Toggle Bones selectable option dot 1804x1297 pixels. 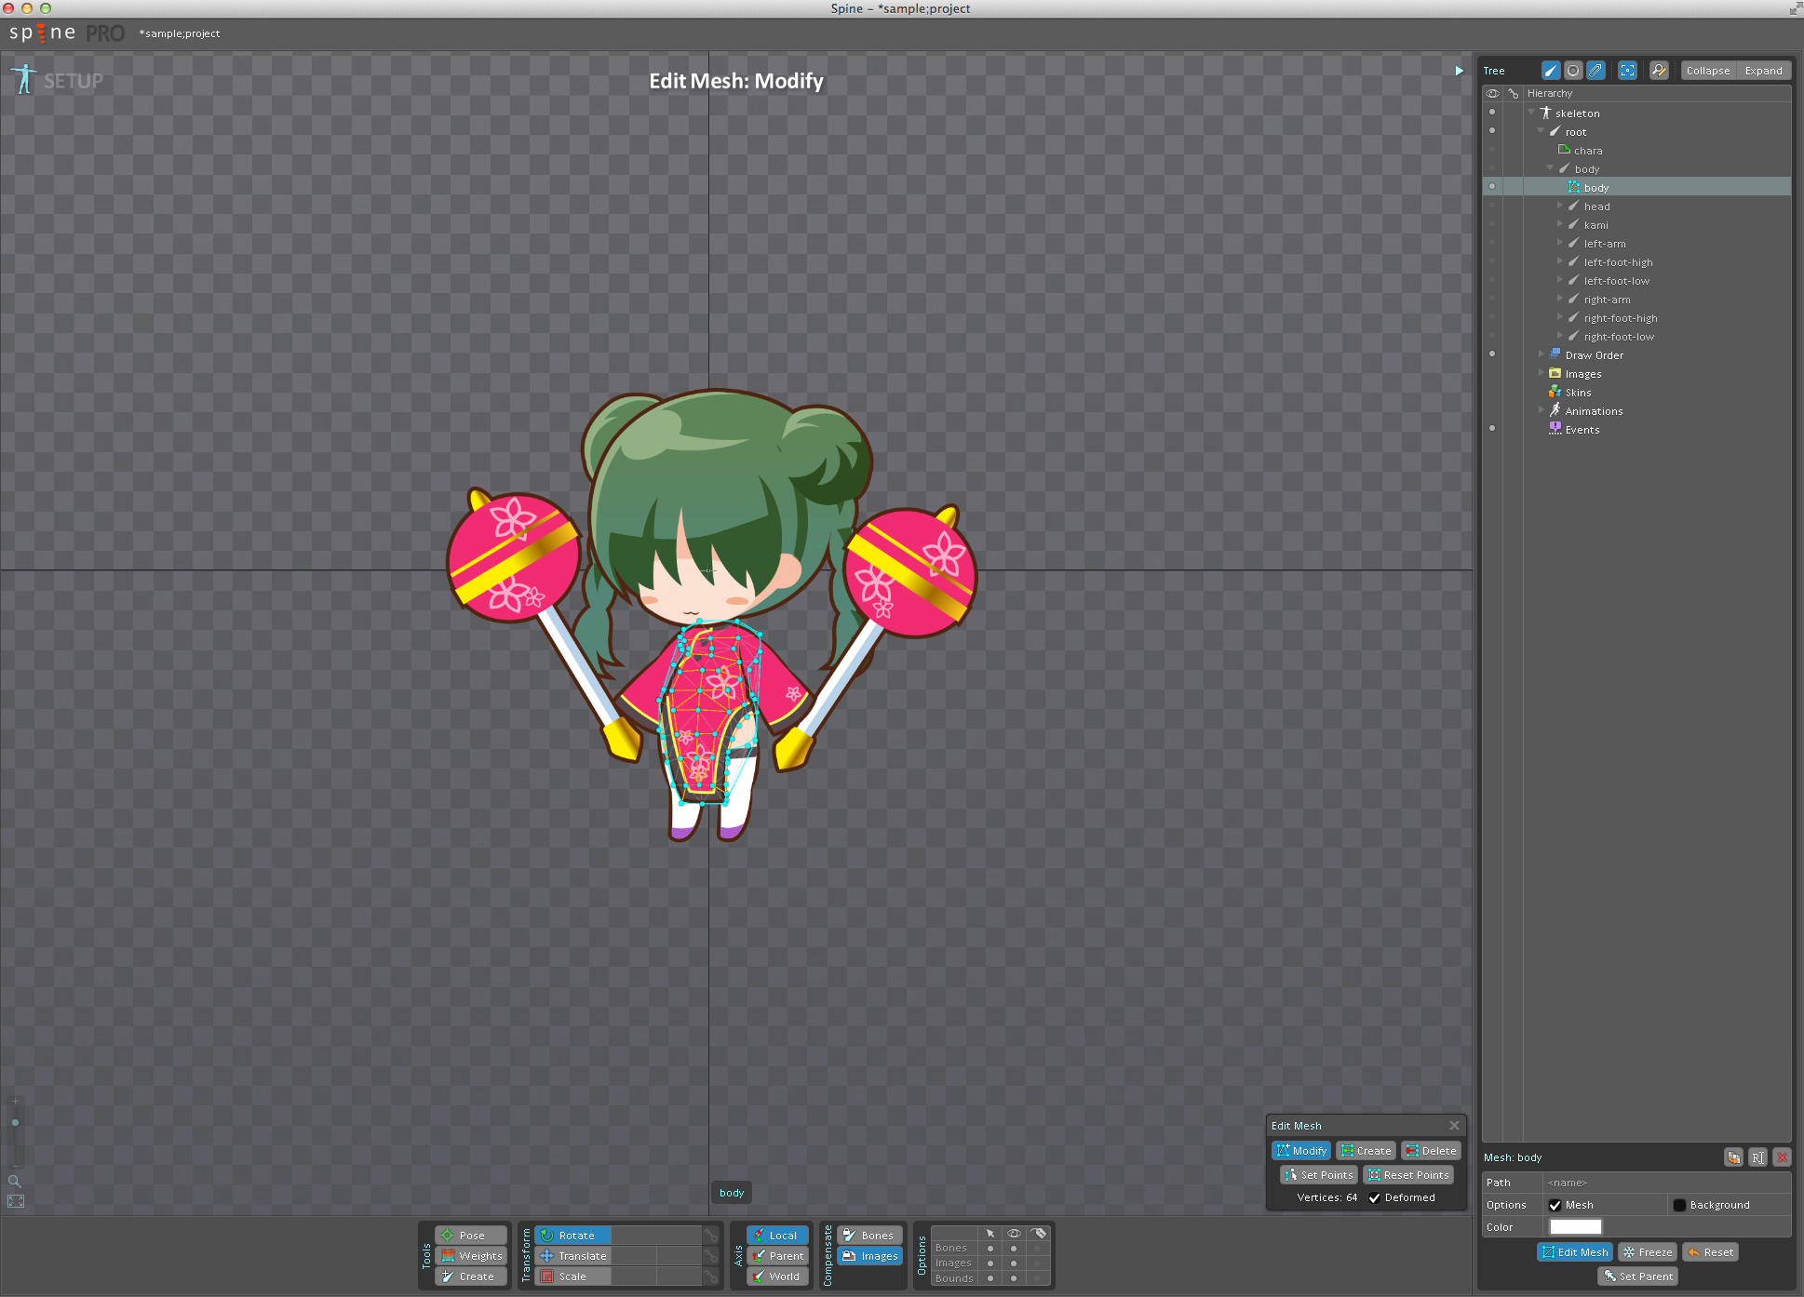point(990,1249)
